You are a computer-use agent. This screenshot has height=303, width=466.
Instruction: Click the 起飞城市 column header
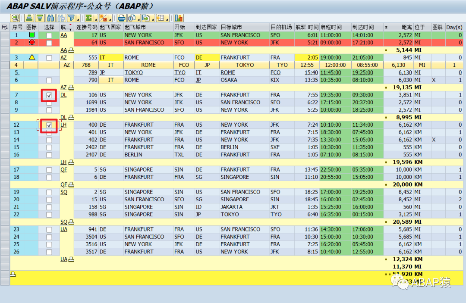[135, 27]
